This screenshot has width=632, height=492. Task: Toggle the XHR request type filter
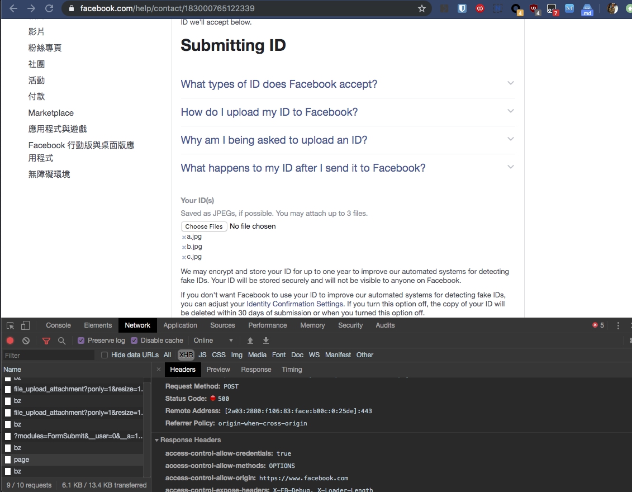186,355
